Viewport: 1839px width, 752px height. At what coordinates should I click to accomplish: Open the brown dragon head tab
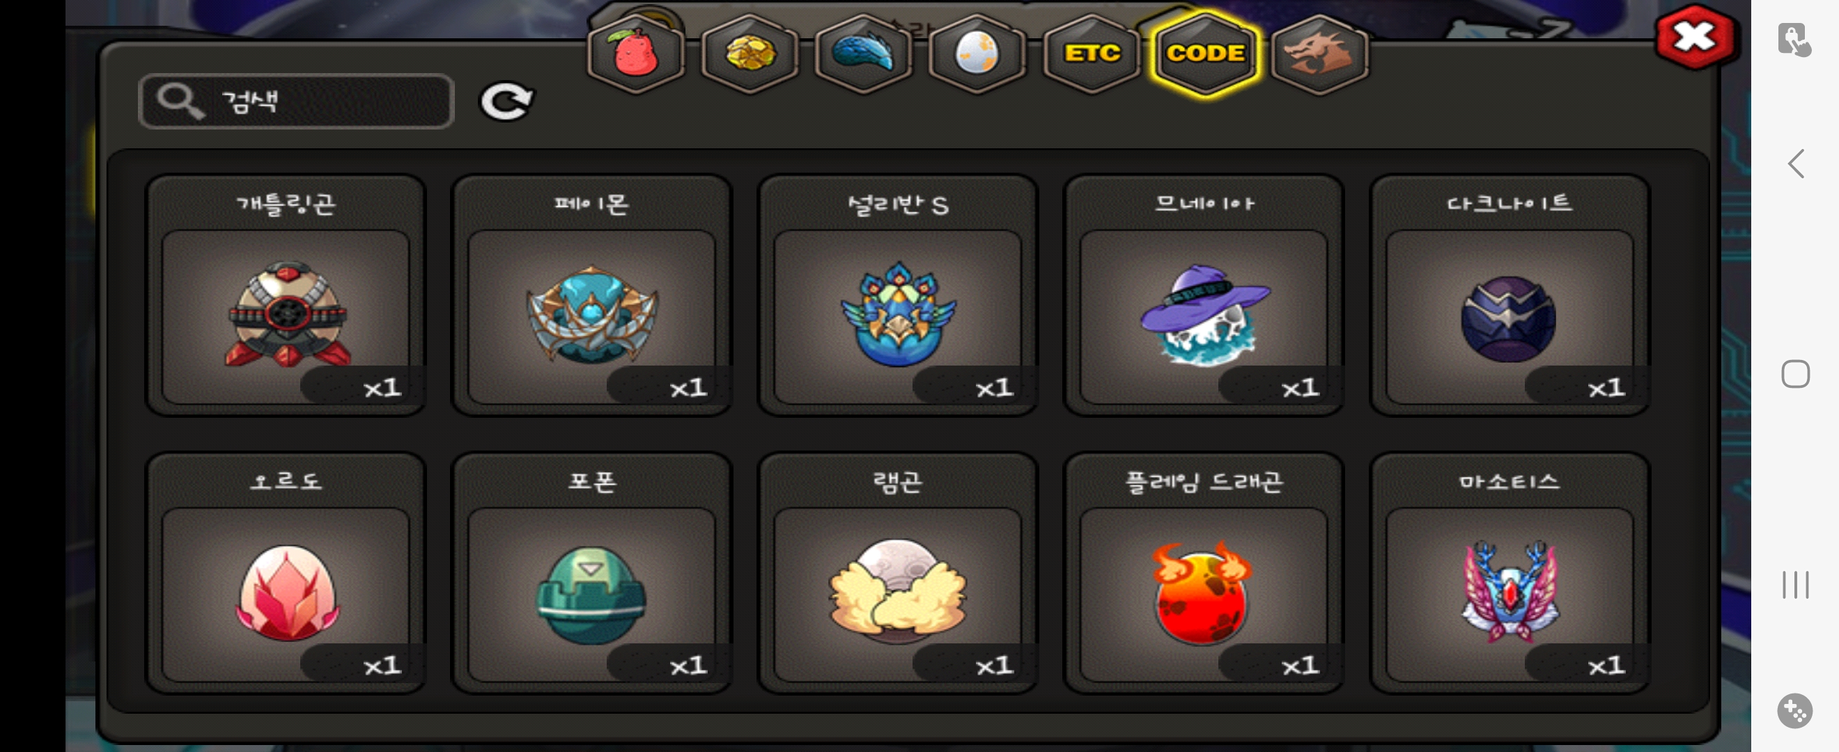(x=1319, y=54)
